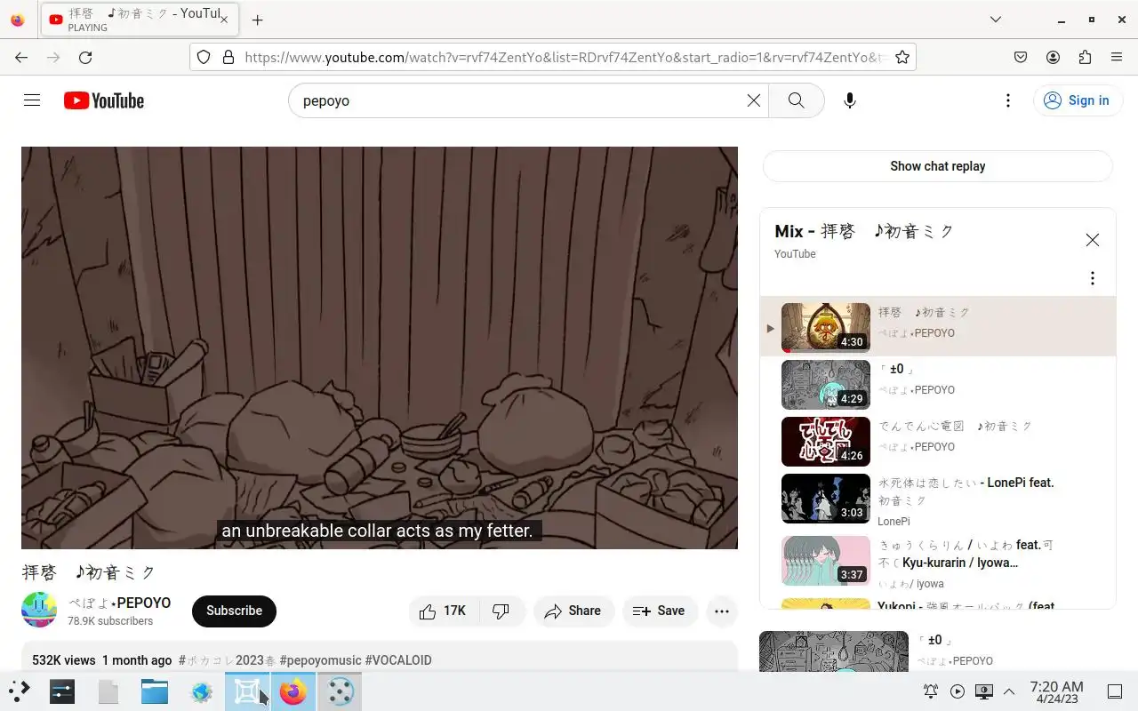
Task: Expand hidden system tray icons arrow
Action: pyautogui.click(x=1009, y=691)
